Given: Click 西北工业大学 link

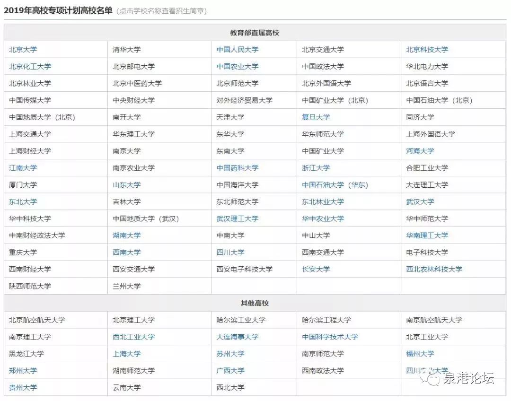Looking at the screenshot, I should pyautogui.click(x=133, y=337).
